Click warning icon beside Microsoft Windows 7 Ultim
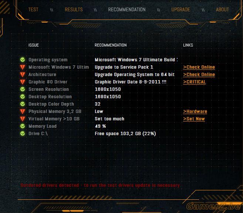 pos(23,67)
